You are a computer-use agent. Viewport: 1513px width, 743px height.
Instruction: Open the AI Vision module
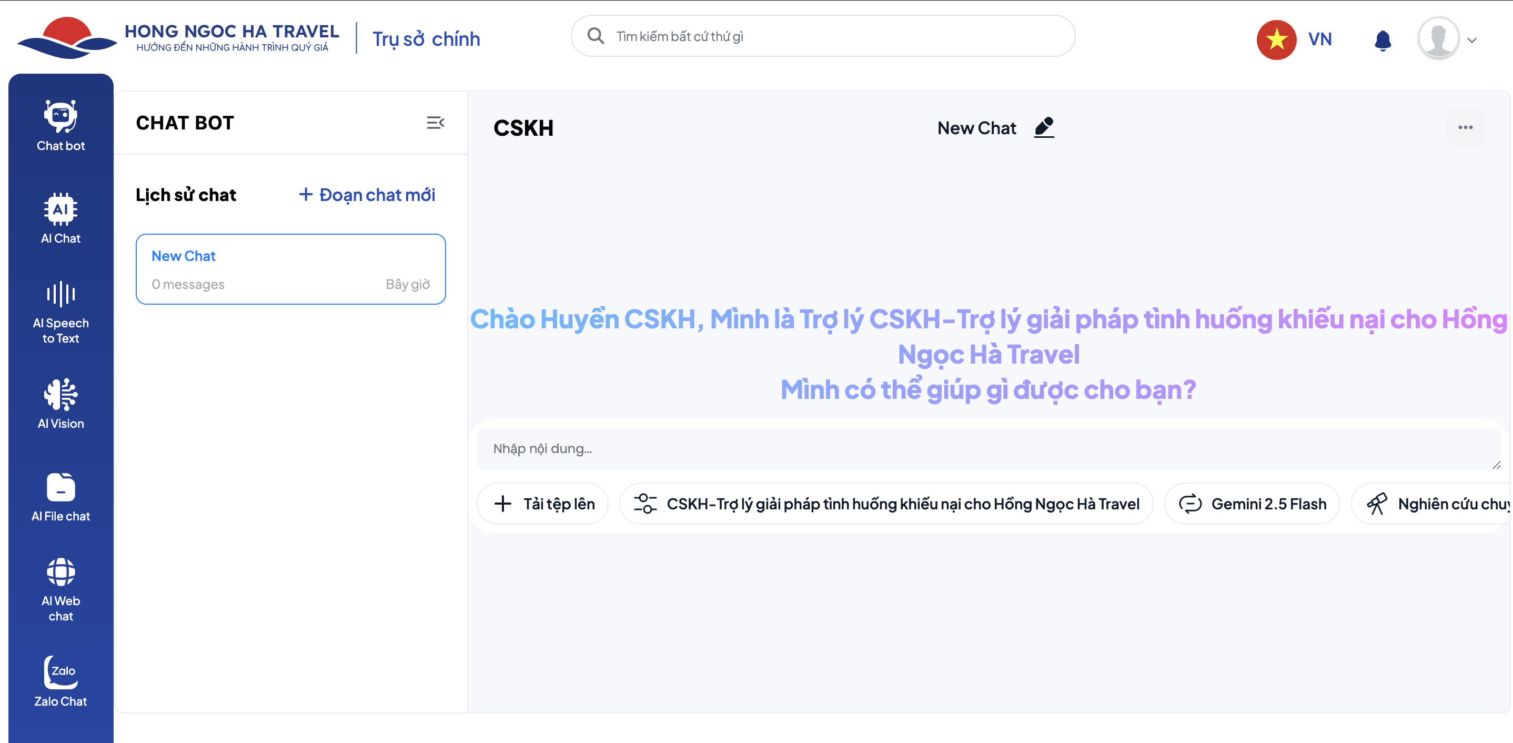[x=60, y=404]
